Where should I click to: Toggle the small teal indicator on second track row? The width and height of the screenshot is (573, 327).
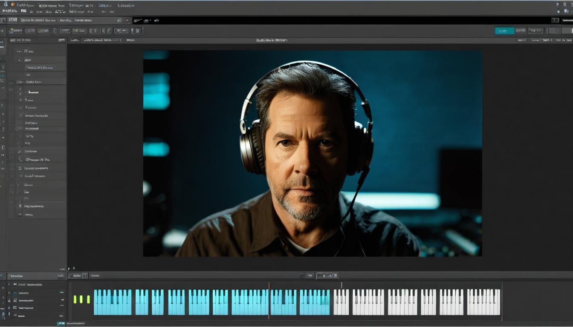[62, 293]
